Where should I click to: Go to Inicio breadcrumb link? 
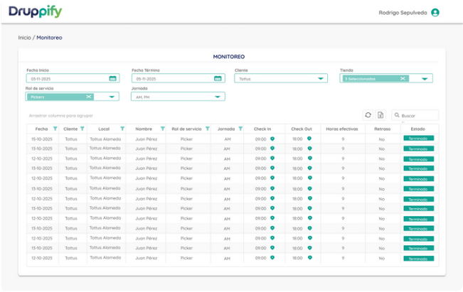pyautogui.click(x=24, y=38)
